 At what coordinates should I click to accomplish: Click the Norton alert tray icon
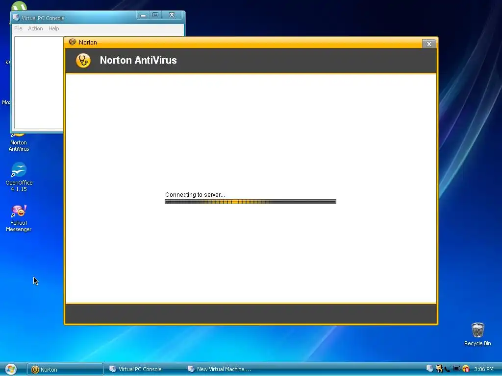466,369
